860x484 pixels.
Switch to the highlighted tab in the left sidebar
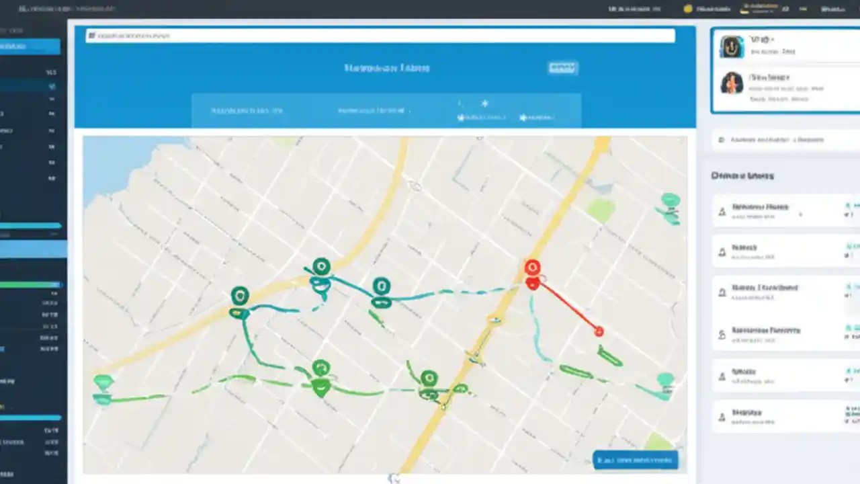[30, 46]
